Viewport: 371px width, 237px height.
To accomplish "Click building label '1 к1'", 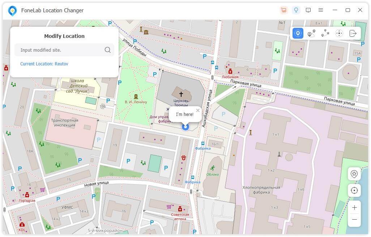I will 276,134.
